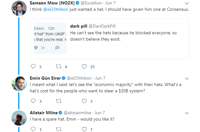Like Samson Mow's tweet
Screen dimensions: 200x132
(x=84, y=67)
